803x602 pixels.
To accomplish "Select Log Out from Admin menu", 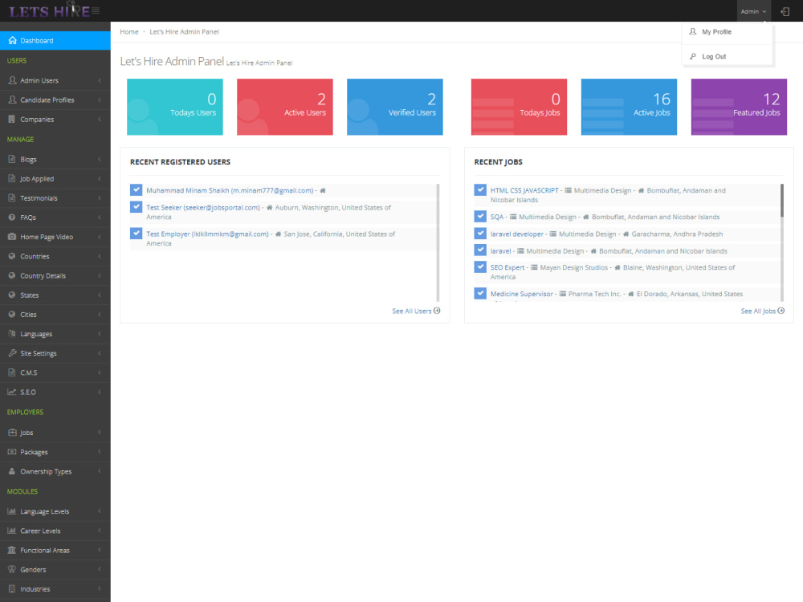I will [x=727, y=56].
